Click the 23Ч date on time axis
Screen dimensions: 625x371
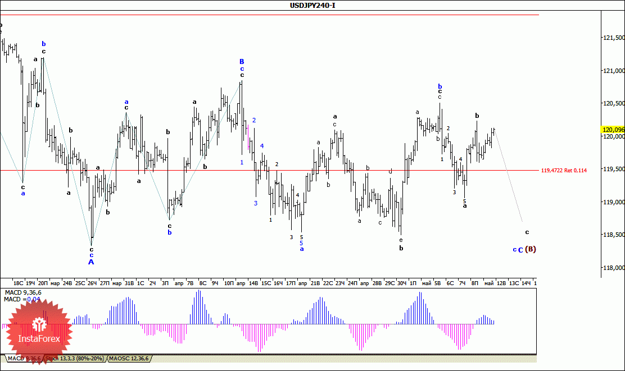[x=340, y=283]
